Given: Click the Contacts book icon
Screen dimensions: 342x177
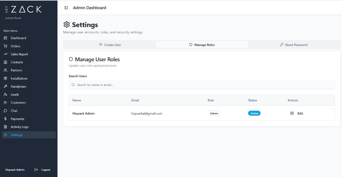Looking at the screenshot, I should pos(5,62).
